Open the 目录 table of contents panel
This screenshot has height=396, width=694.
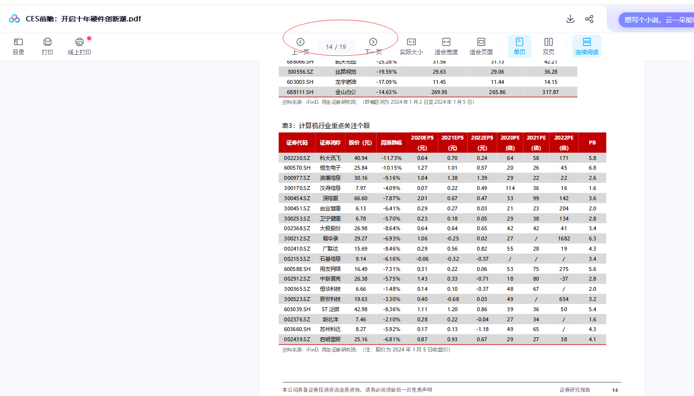click(18, 46)
